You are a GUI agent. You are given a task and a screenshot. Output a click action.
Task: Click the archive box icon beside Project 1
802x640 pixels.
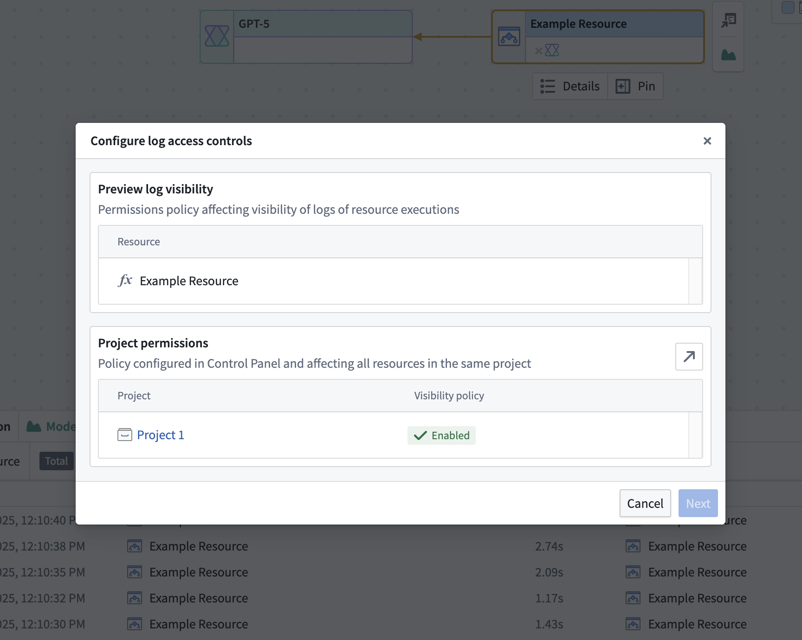click(124, 435)
